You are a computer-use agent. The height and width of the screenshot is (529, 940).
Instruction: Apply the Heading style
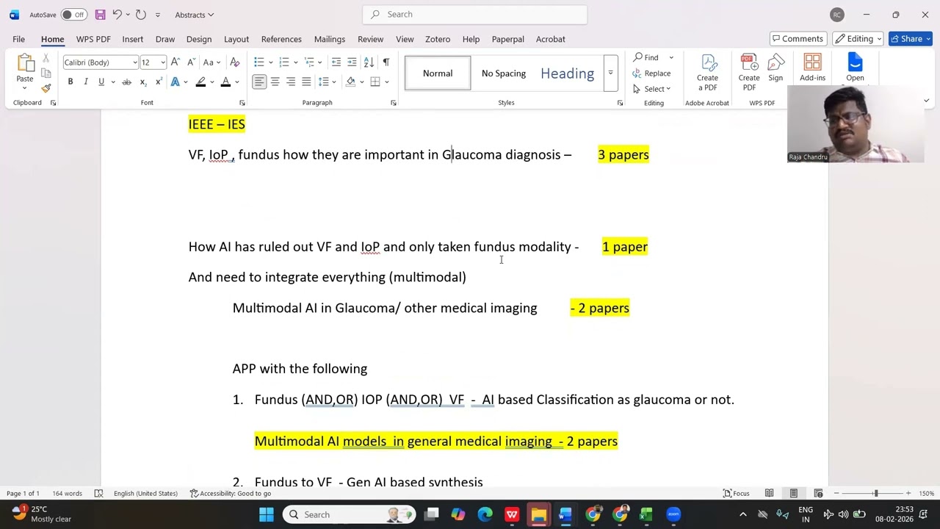568,73
